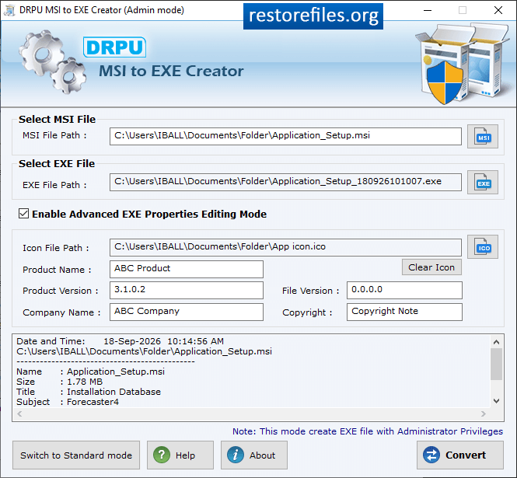Viewport: 517px width, 478px height.
Task: Edit the Product Name field
Action: click(187, 269)
